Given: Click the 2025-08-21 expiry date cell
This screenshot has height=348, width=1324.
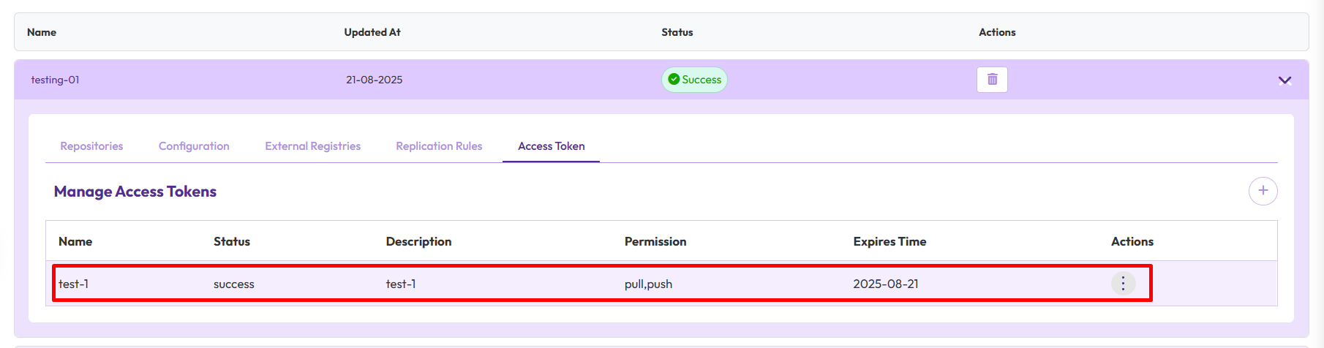Looking at the screenshot, I should point(885,284).
